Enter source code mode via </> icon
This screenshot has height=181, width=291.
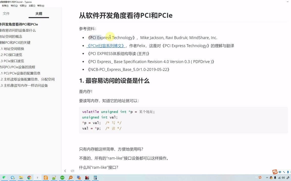(x=72, y=171)
